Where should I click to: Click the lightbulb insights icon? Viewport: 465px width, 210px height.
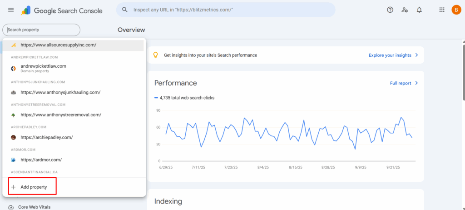click(x=155, y=55)
